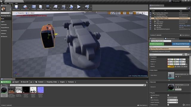This screenshot has width=191, height=107.
Task: Click the Blueprint/Add Script button
Action: tap(181, 44)
